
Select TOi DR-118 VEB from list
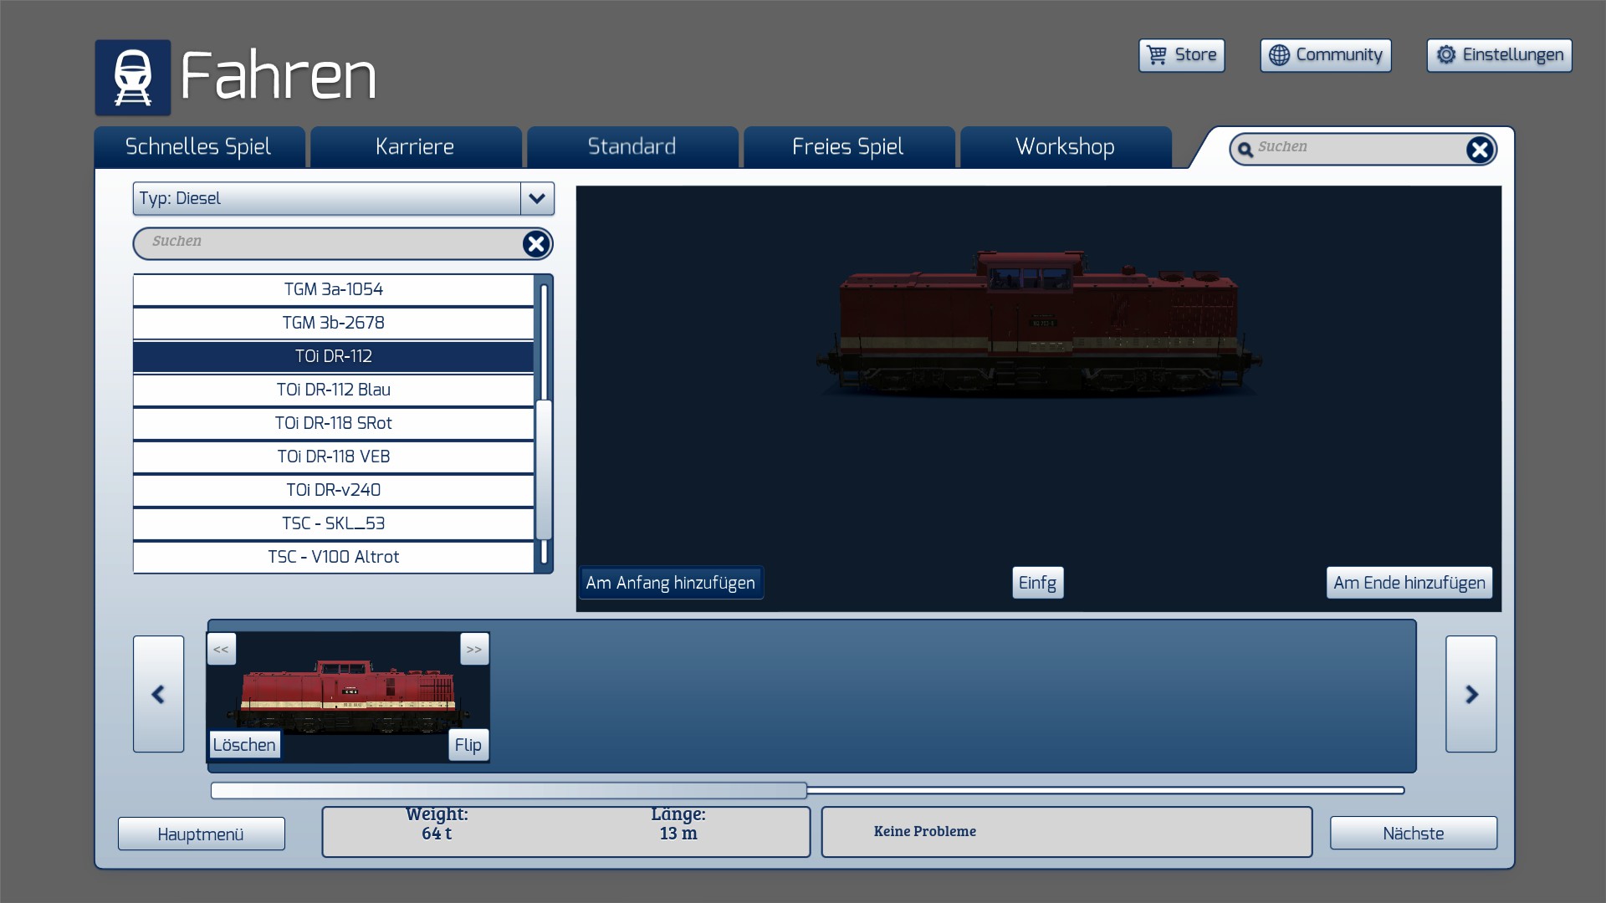coord(333,457)
